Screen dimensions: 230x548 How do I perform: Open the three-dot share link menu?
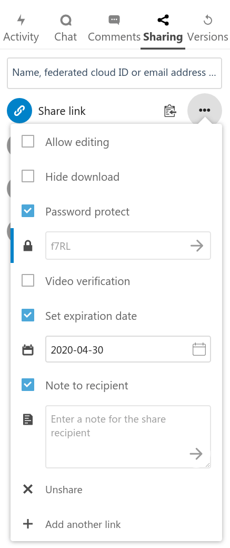tap(205, 111)
